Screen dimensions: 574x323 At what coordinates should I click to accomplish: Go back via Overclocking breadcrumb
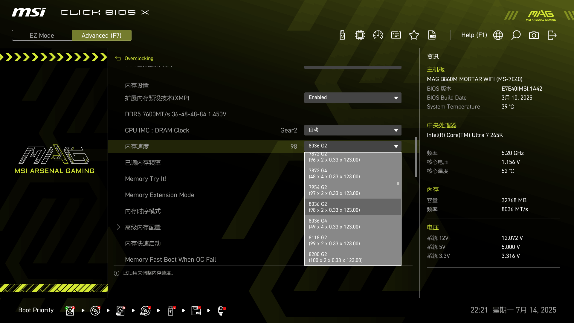pyautogui.click(x=138, y=58)
